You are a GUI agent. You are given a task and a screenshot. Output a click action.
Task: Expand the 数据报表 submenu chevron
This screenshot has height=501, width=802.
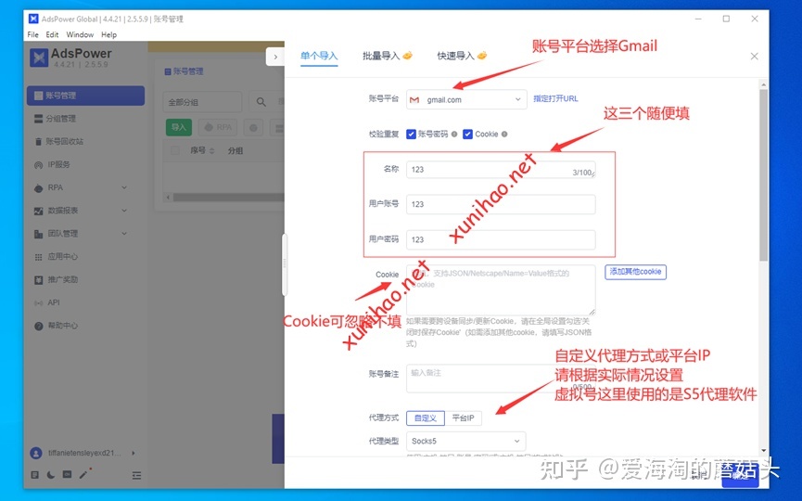click(x=124, y=211)
